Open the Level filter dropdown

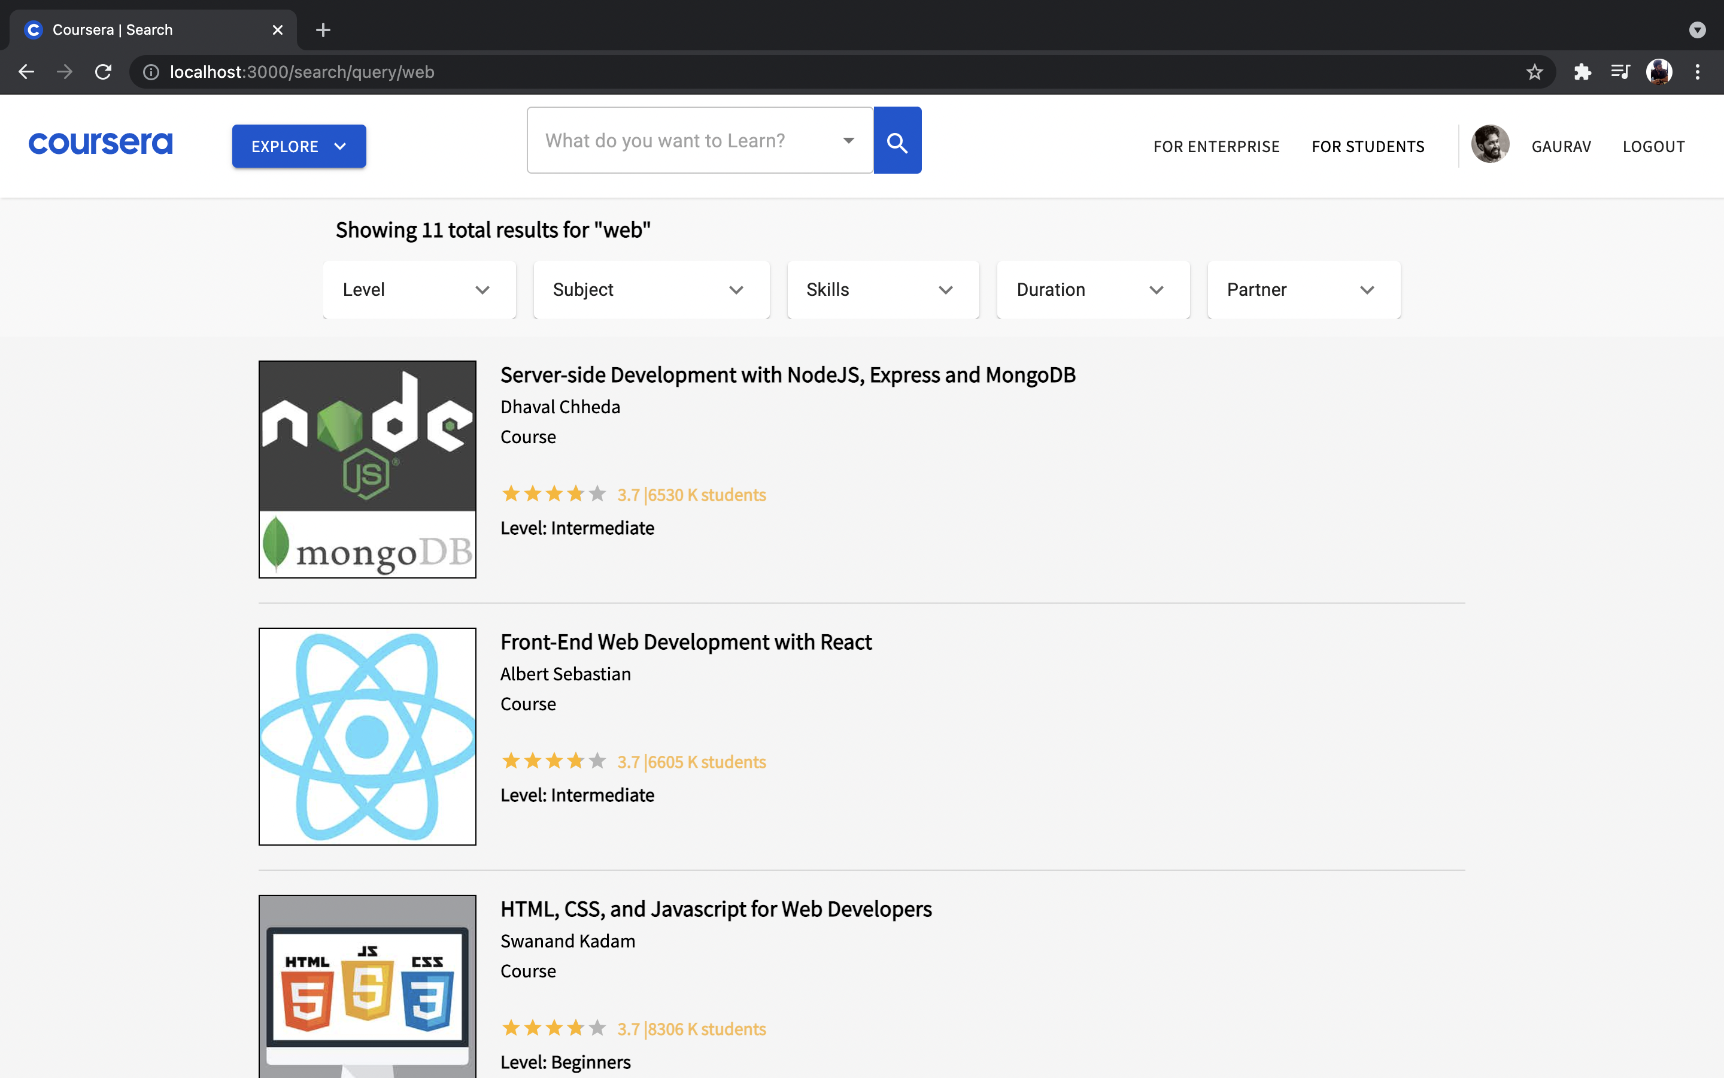pyautogui.click(x=419, y=289)
